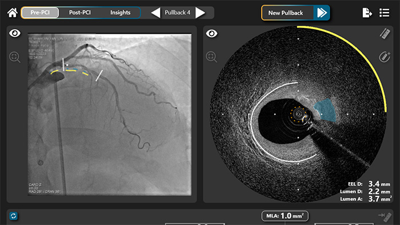Toggle OCT cross-section overlay visibility eye
This screenshot has height=225, width=400.
(211, 33)
